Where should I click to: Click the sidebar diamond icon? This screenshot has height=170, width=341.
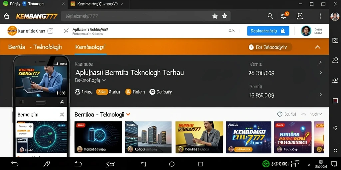[x=335, y=128]
